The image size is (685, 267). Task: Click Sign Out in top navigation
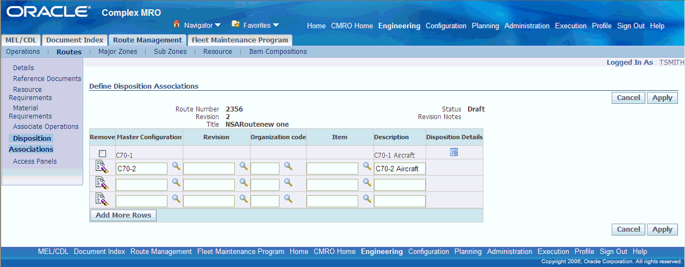(x=631, y=26)
